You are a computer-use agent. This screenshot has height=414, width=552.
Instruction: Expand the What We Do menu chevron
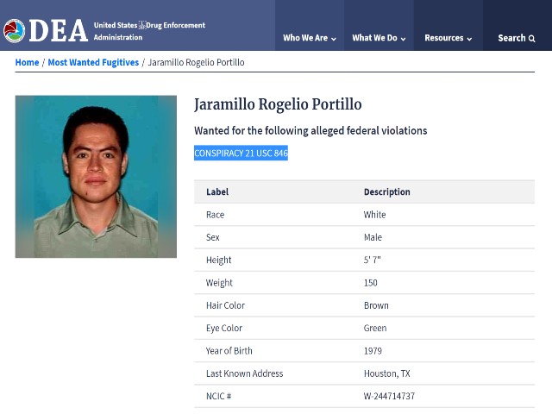[x=403, y=39]
